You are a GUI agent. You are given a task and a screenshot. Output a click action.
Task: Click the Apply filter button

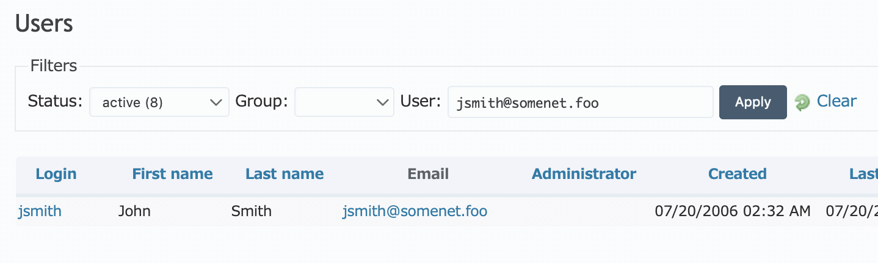tap(753, 102)
